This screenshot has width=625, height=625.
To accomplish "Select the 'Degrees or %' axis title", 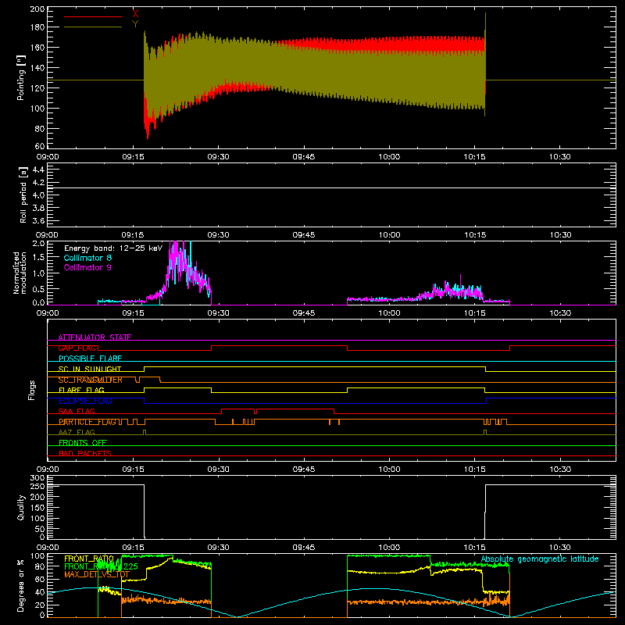I will (x=21, y=585).
